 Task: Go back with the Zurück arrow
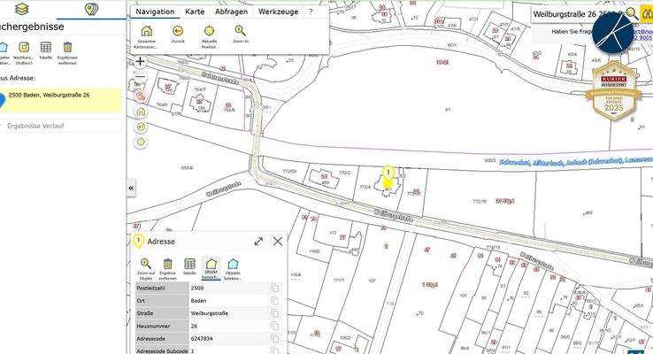point(178,32)
